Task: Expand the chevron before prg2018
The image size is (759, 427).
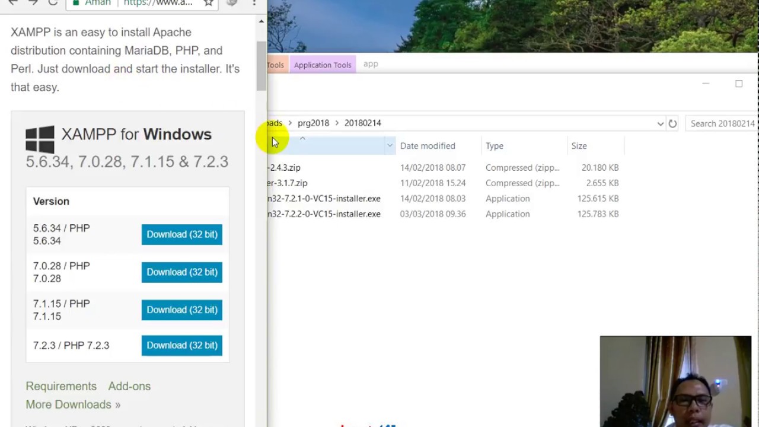Action: pos(290,123)
